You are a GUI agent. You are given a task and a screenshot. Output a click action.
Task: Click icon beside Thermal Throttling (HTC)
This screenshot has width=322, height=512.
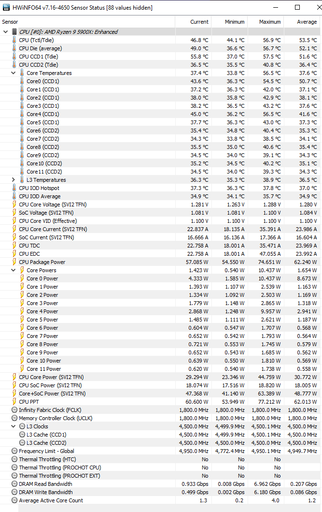pos(14,459)
